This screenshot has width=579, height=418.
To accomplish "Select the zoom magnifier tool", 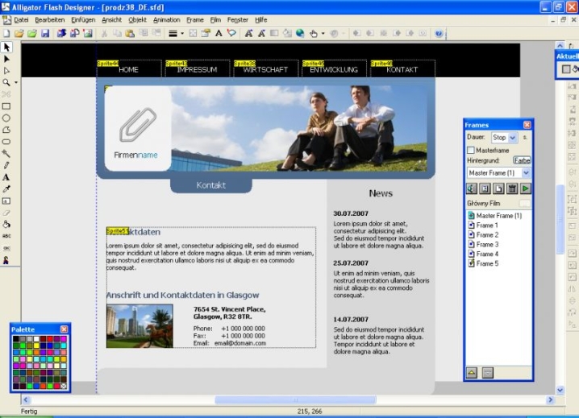I will pos(6,82).
